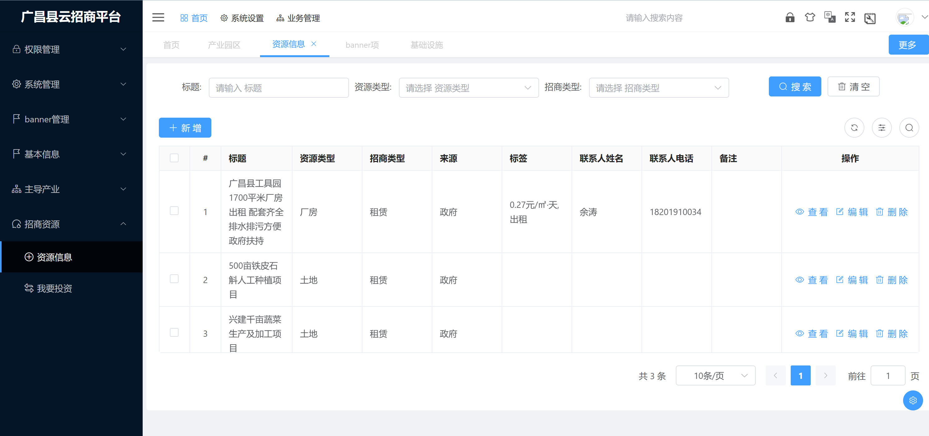Click the 广昌县云招商平台 logo title
The width and height of the screenshot is (929, 436).
[x=71, y=17]
